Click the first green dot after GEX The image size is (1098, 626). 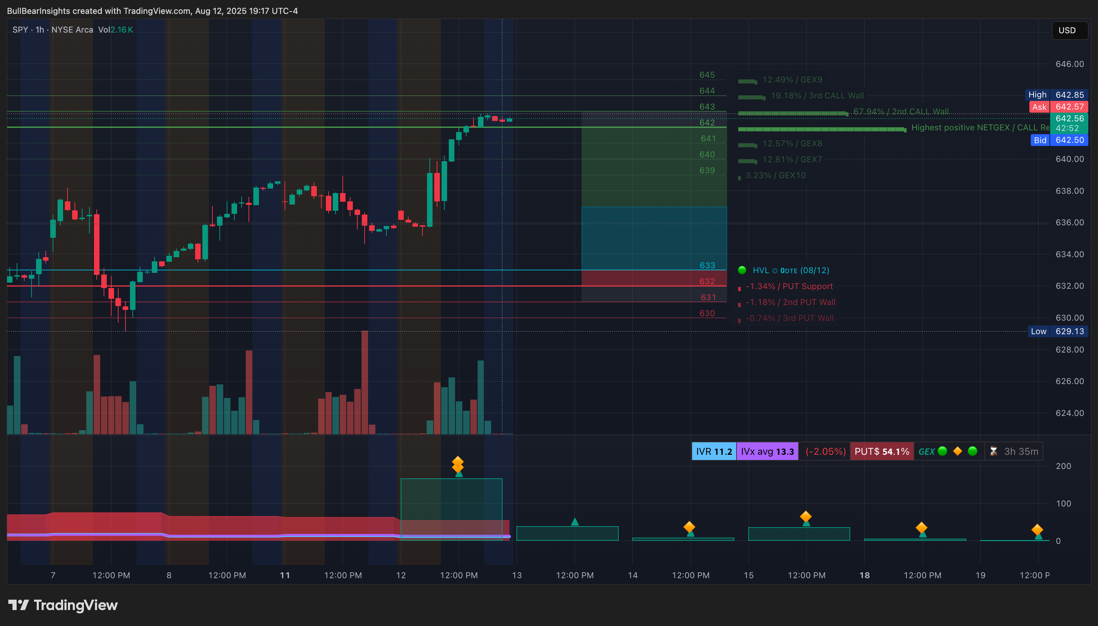(942, 451)
